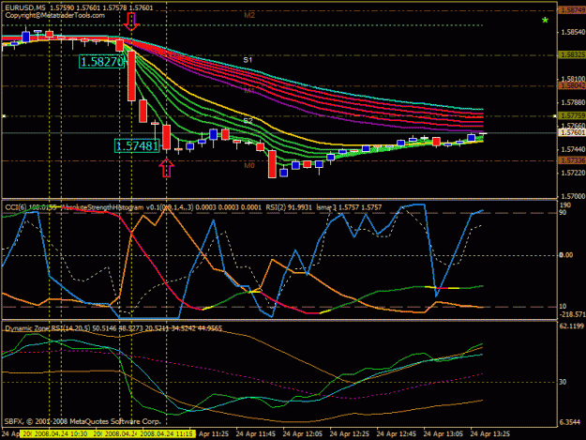Click the highlighted 2008.04.24 11:15 time label

pyautogui.click(x=168, y=434)
